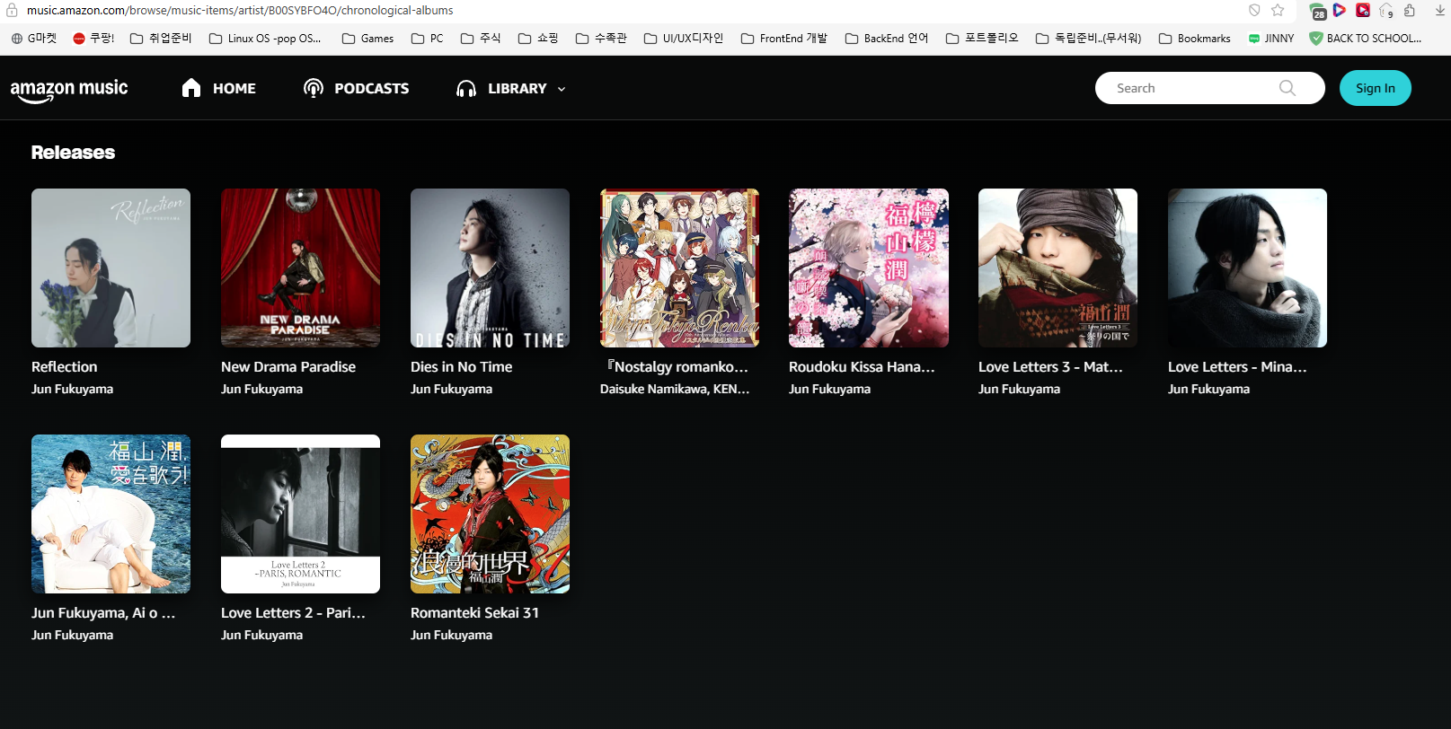Image resolution: width=1451 pixels, height=729 pixels.
Task: Open the browser downloads arrow icon
Action: pos(1440,11)
